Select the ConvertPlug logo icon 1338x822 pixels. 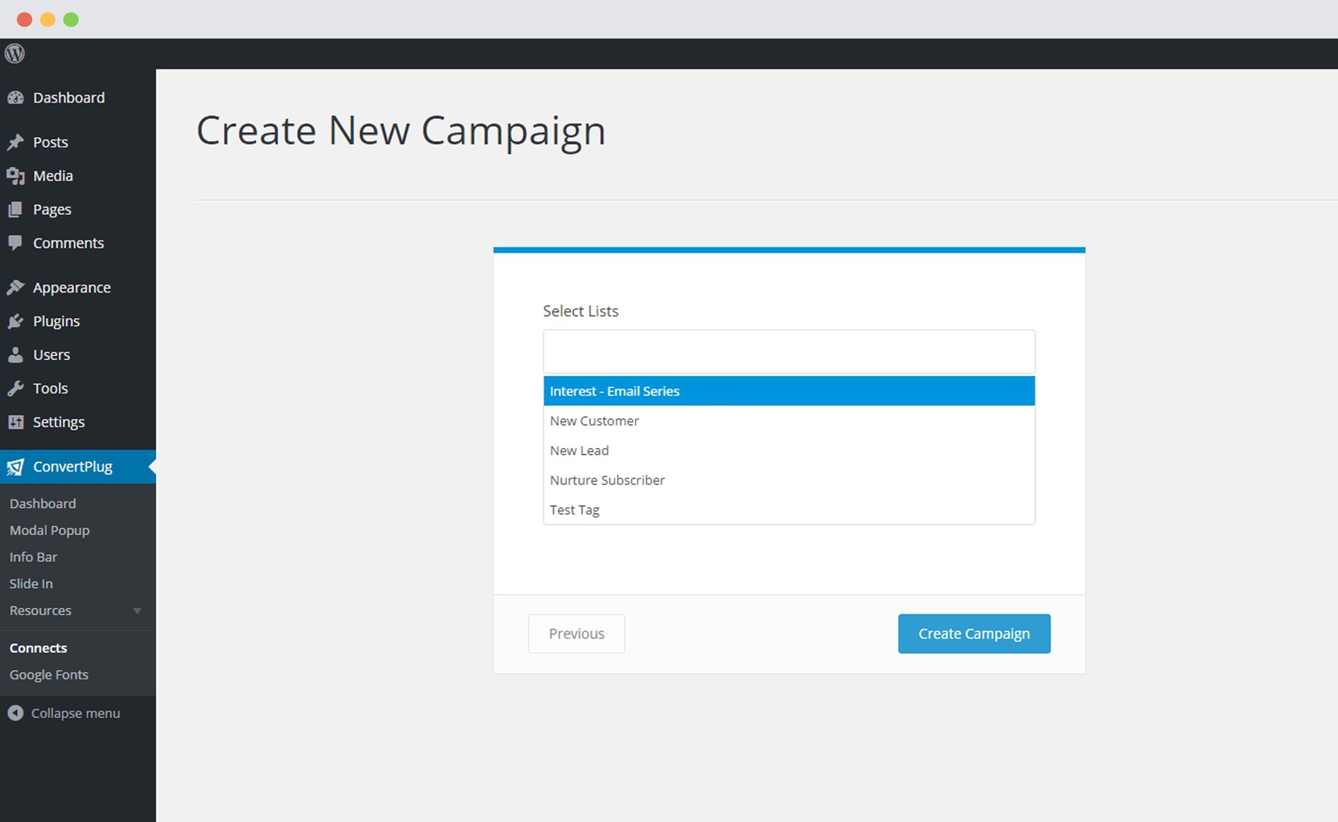(x=16, y=467)
